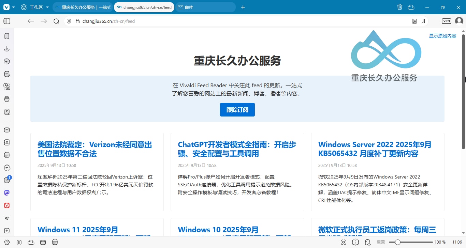Open the Reading List panel

pos(6,112)
